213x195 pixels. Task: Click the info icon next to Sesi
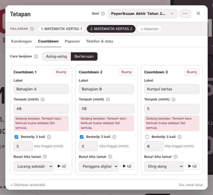pos(103,14)
